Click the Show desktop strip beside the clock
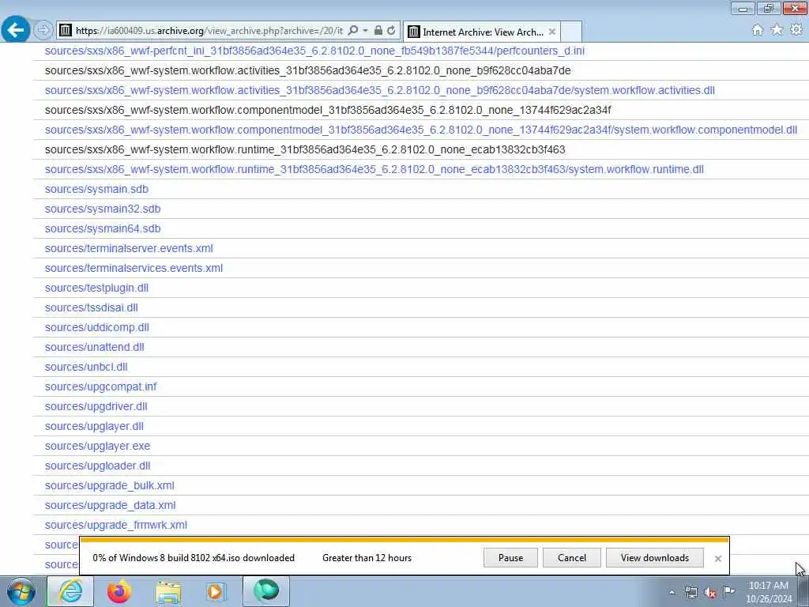The width and height of the screenshot is (809, 607). [x=803, y=591]
